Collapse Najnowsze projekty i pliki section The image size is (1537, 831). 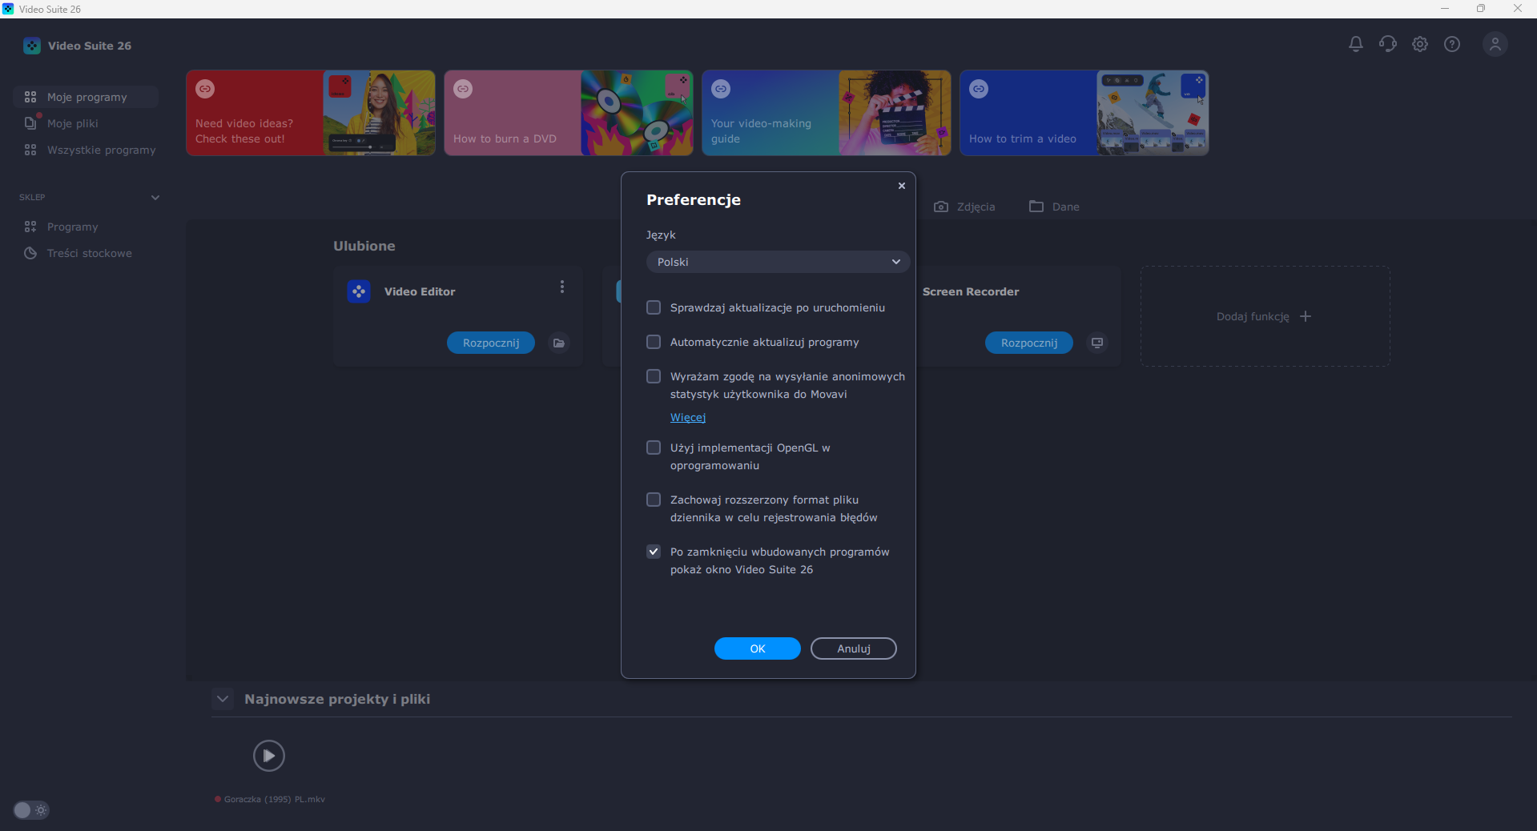click(223, 699)
